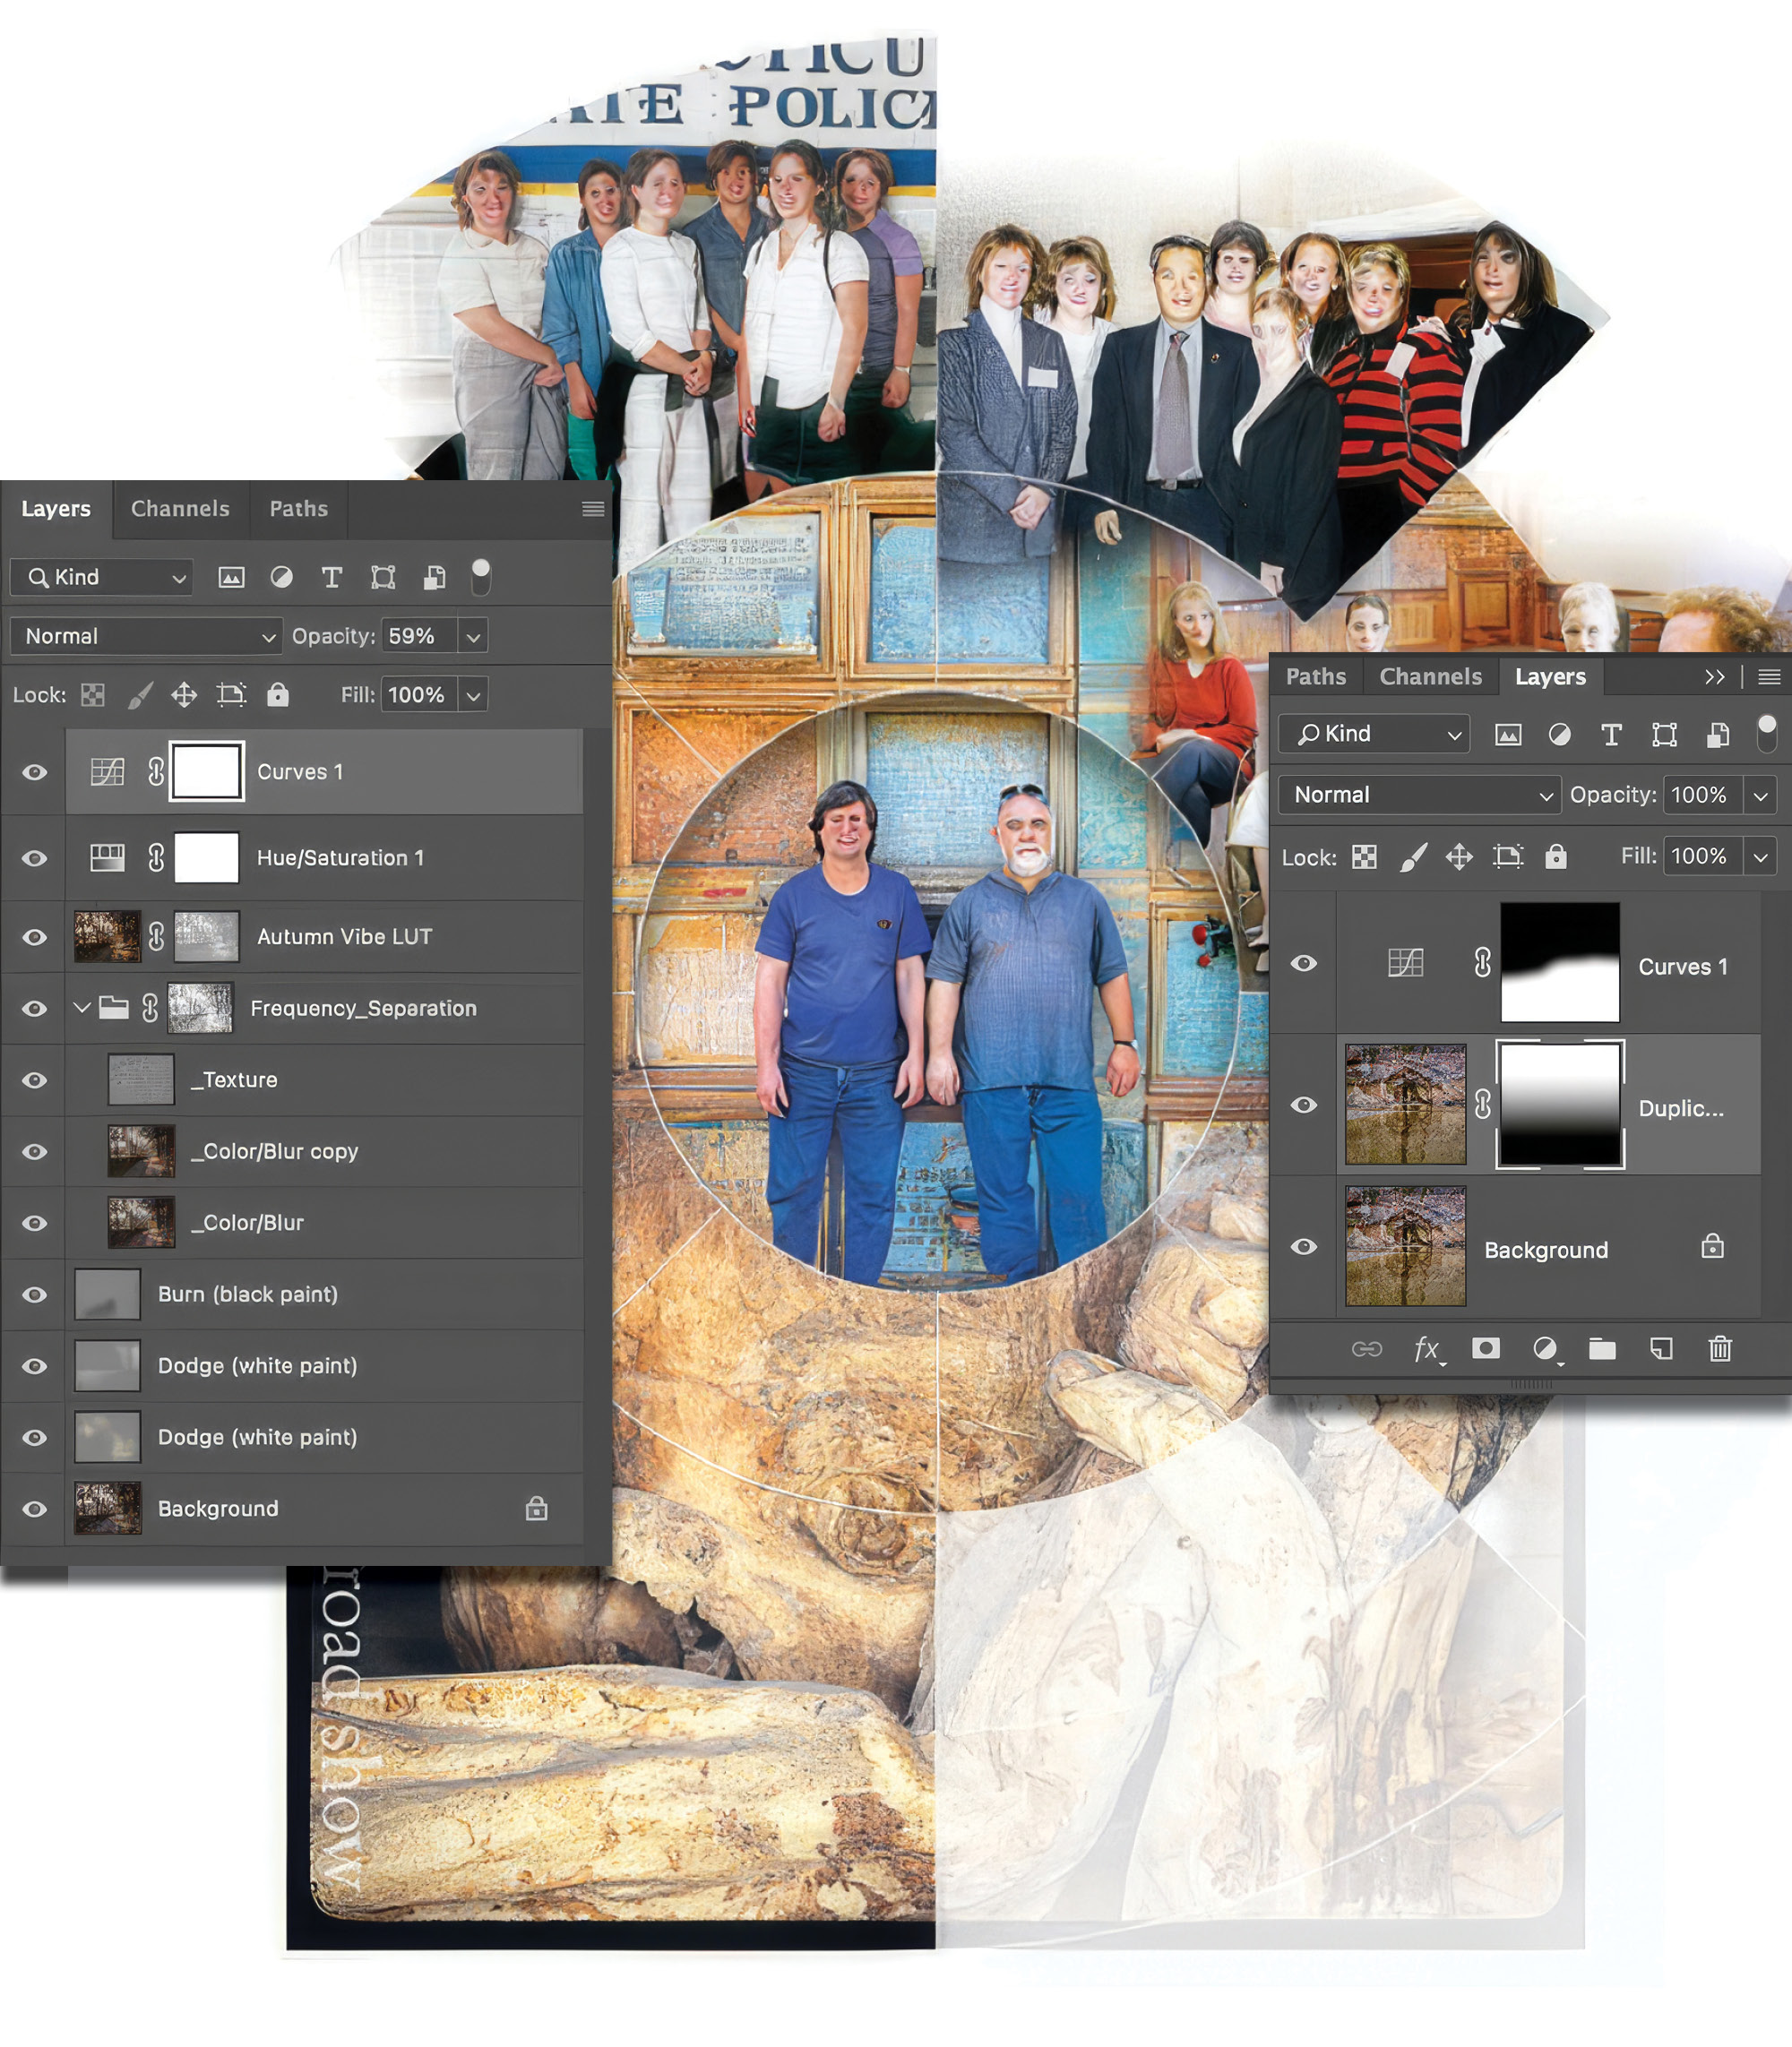Filter pixel layers in right Layers panel
The width and height of the screenshot is (1792, 2047).
[x=1508, y=735]
